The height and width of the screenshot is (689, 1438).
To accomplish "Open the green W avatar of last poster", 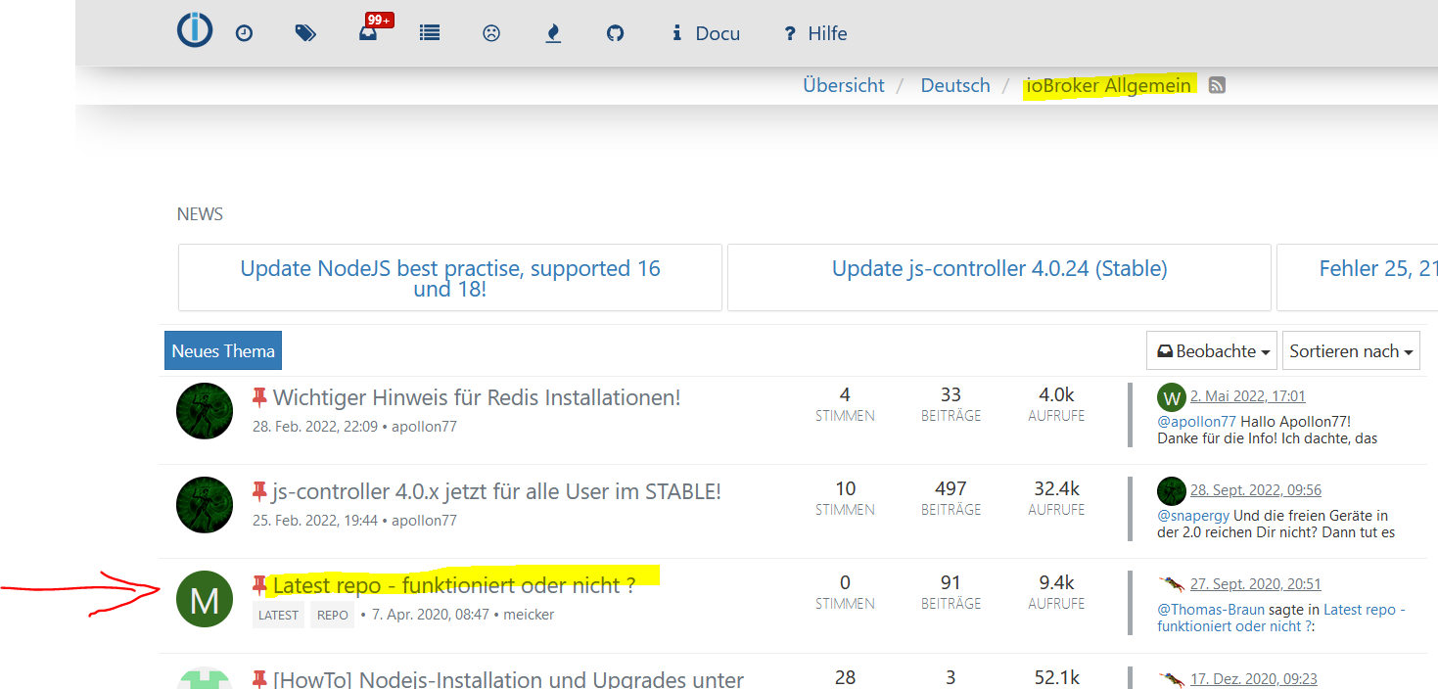I will point(1172,397).
